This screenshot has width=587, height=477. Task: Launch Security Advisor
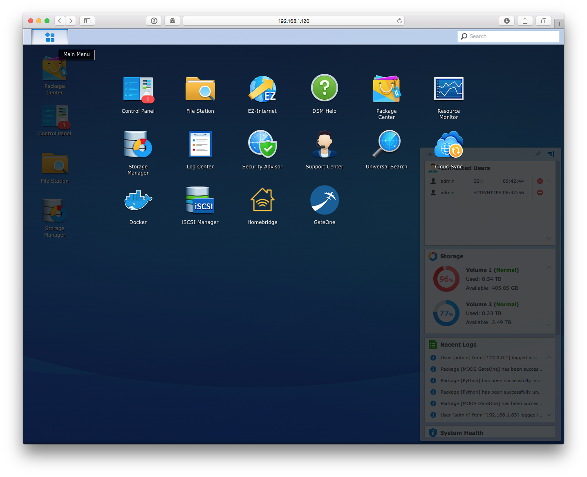pos(262,150)
